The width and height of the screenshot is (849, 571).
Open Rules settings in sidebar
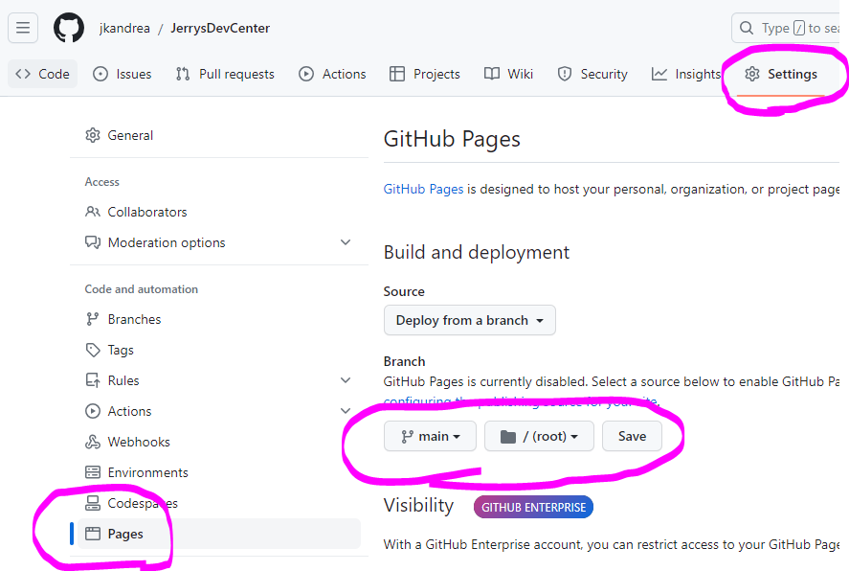tap(219, 381)
